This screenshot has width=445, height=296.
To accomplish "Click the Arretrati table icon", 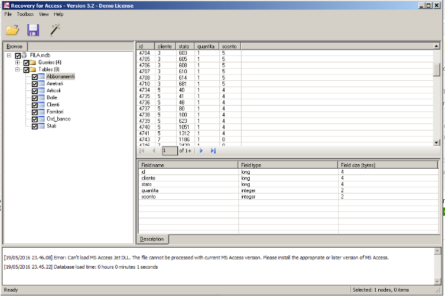I will click(x=41, y=84).
